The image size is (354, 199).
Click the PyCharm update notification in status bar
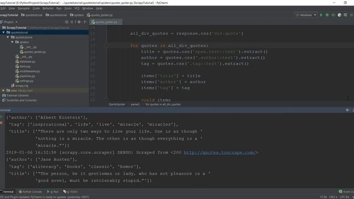[x=45, y=197]
